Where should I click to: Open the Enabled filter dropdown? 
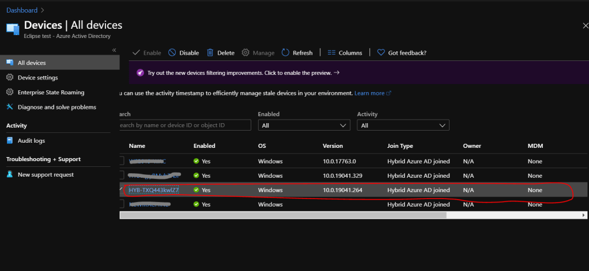[x=304, y=125]
